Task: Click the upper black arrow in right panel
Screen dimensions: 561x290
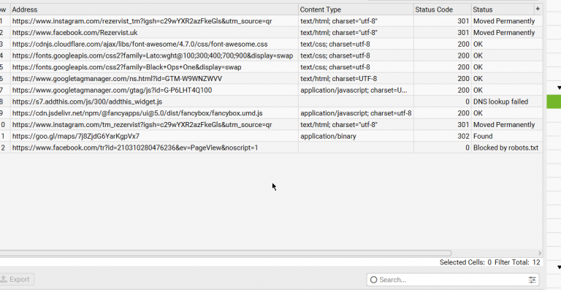Action: 559,88
